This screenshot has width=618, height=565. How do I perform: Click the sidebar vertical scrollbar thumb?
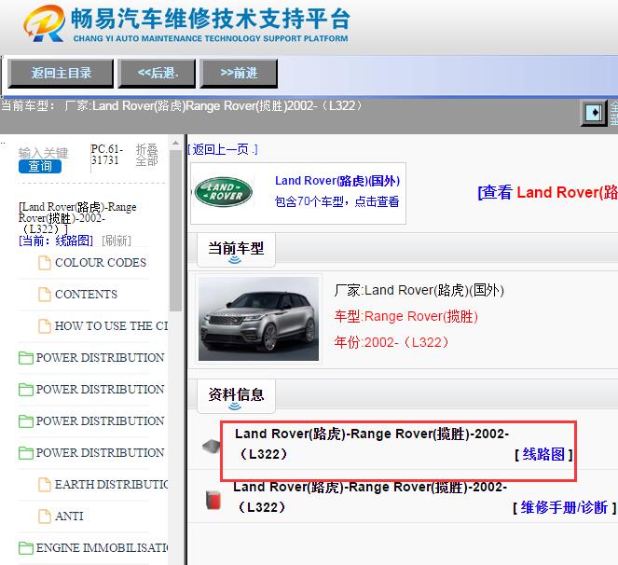coord(175,230)
